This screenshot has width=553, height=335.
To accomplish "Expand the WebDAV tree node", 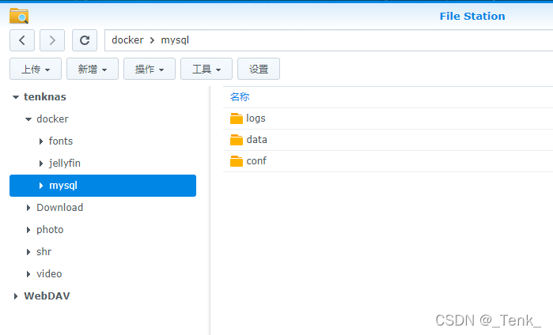I will coord(16,296).
